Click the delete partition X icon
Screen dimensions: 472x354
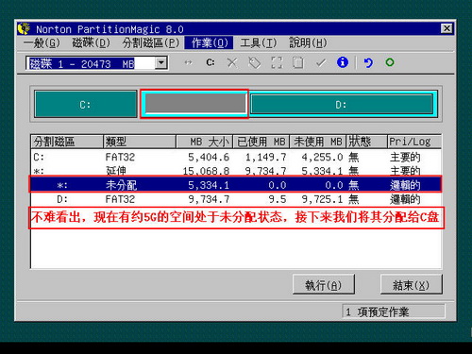(x=232, y=62)
